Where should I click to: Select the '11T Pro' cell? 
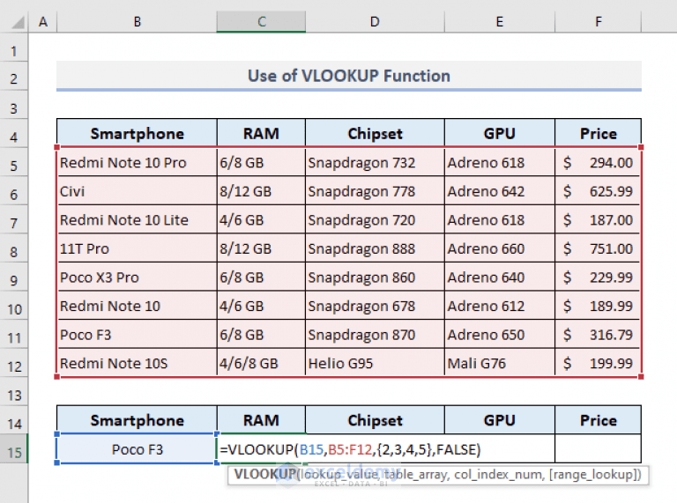137,248
